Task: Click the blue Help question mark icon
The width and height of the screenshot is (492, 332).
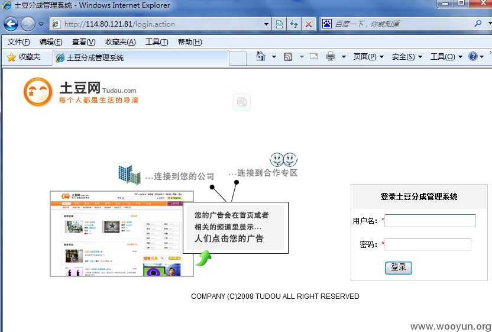Action: (472, 56)
